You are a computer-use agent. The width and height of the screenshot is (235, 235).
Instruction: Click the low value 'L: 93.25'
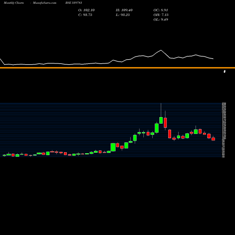click(x=123, y=15)
